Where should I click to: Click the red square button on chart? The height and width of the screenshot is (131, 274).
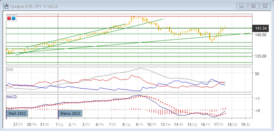coord(9,18)
